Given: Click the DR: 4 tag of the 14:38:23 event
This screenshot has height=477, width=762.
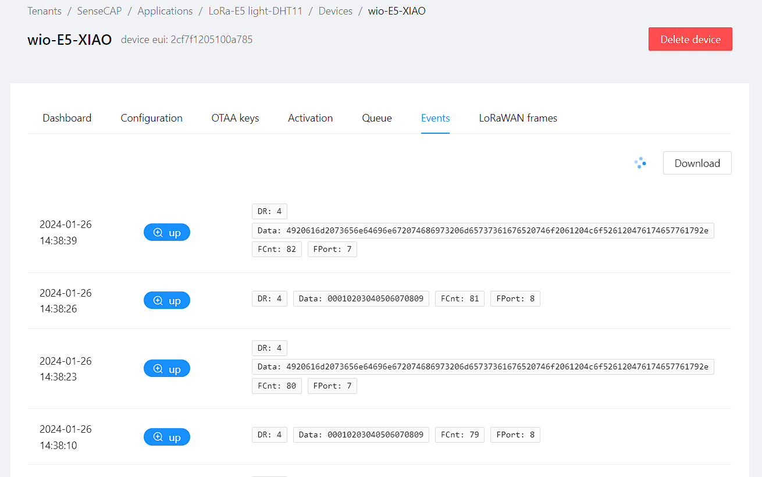Looking at the screenshot, I should (x=269, y=348).
